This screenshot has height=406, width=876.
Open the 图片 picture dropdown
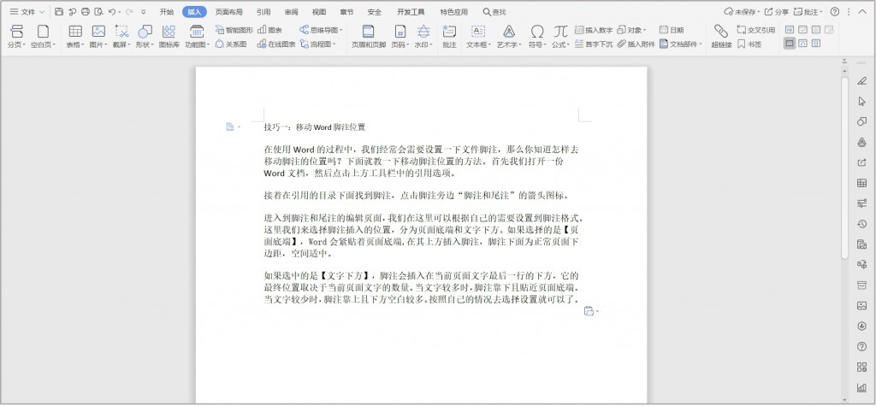(98, 37)
